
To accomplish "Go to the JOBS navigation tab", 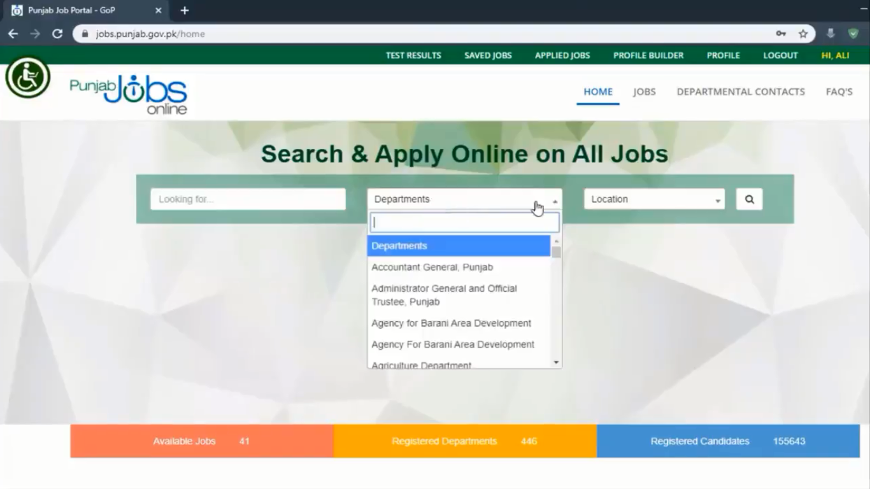I will 645,92.
